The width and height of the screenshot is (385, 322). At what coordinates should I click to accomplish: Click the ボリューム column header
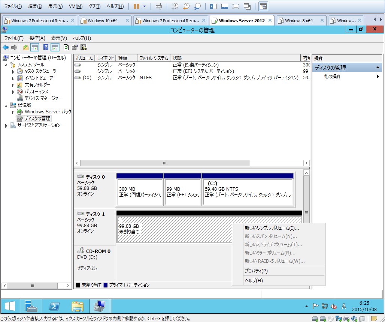(x=84, y=58)
